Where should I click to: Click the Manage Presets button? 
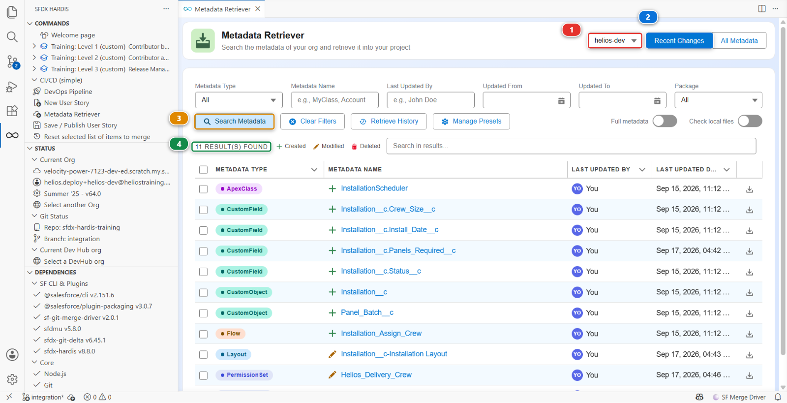coord(471,122)
